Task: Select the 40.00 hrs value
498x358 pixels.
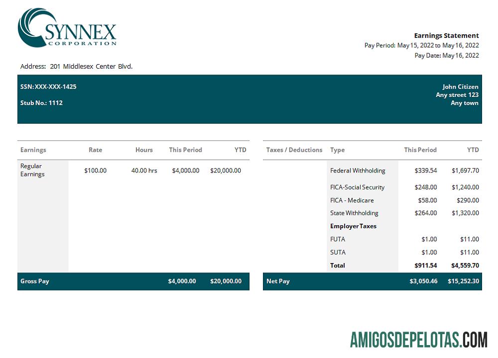Action: click(x=144, y=171)
